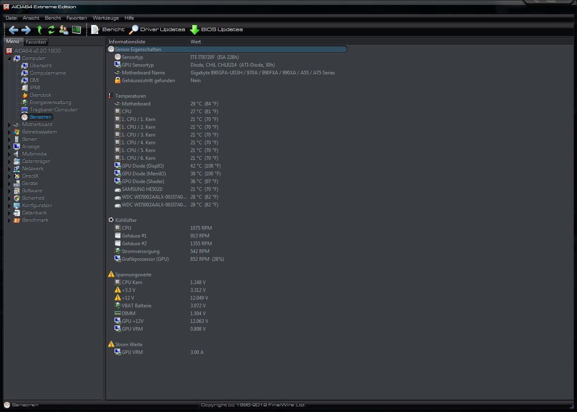Open Driver Updates
Screen dimensions: 577x412
[x=157, y=29]
